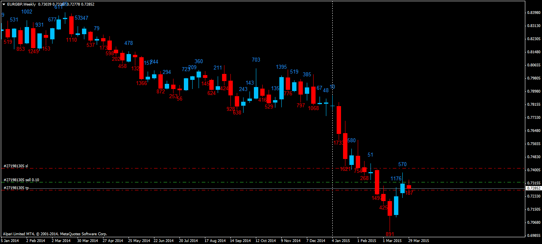The height and width of the screenshot is (244, 542).
Task: Click the red candle value 187
Action: [x=409, y=193]
